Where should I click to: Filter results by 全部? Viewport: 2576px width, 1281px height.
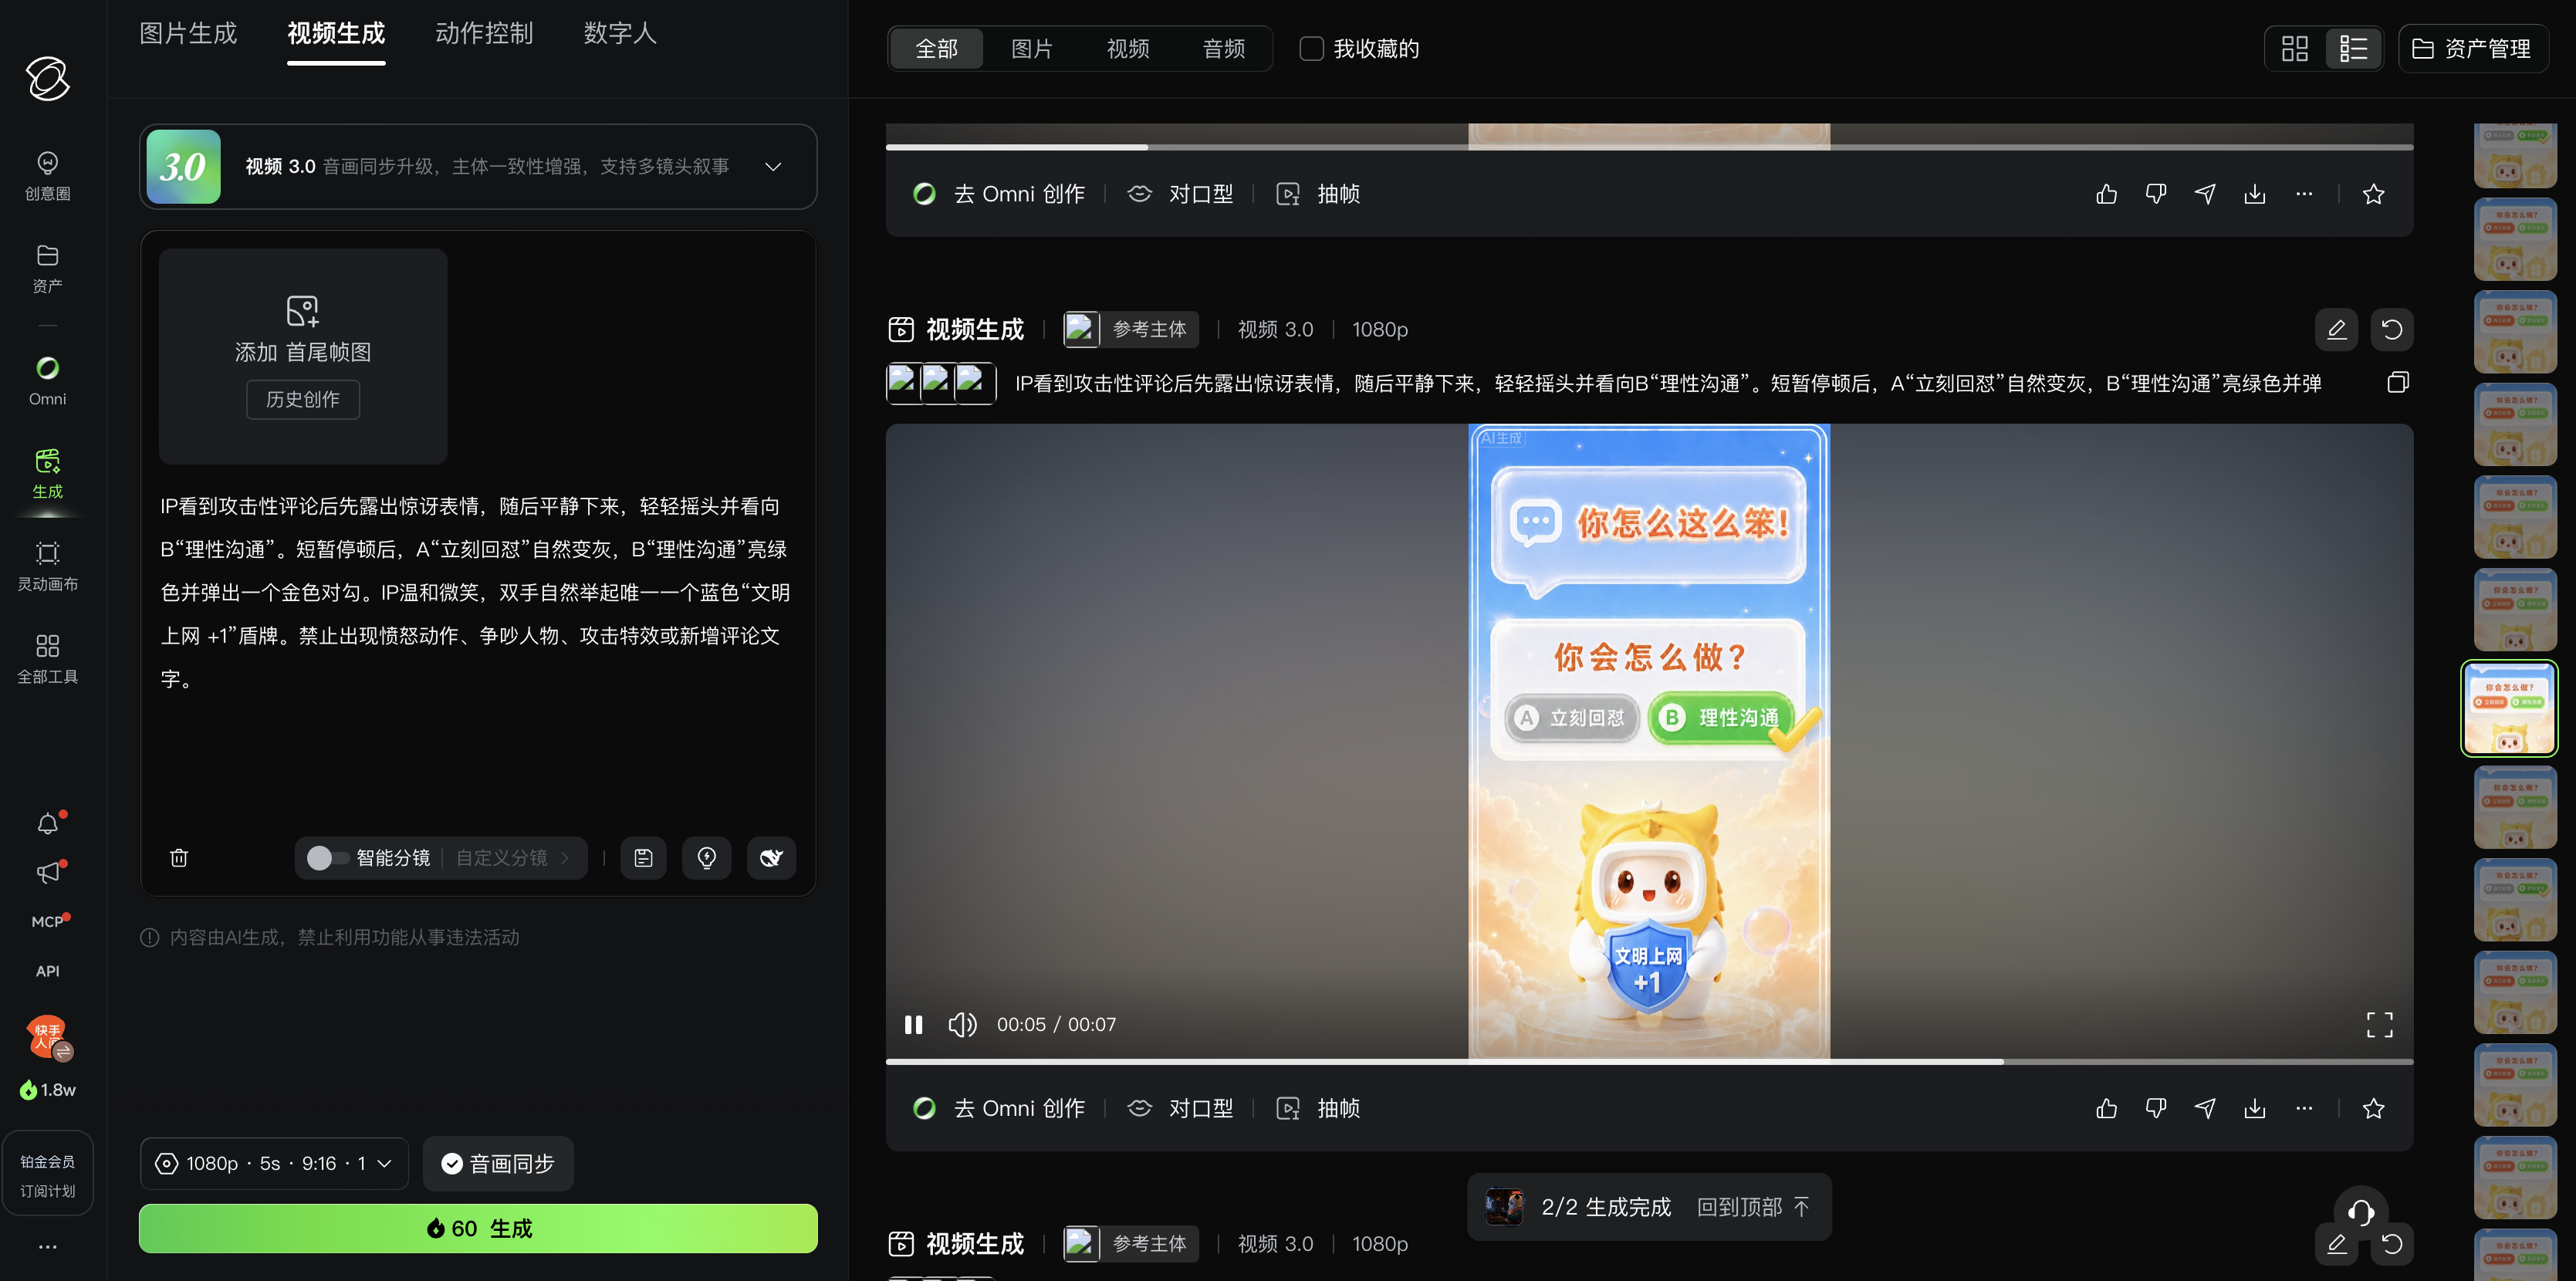[x=936, y=48]
